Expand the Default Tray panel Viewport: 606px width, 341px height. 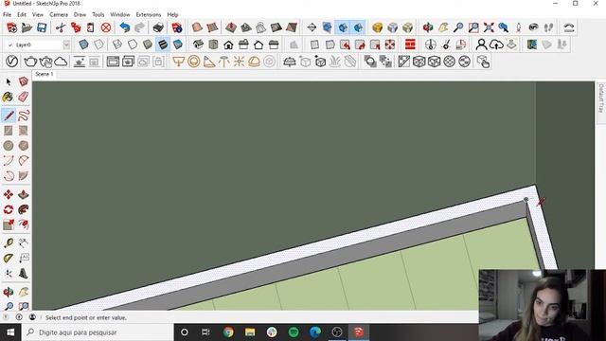(601, 99)
